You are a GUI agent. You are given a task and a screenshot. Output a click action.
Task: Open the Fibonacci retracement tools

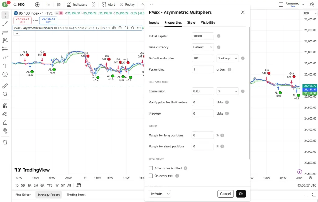pyautogui.click(x=5, y=32)
